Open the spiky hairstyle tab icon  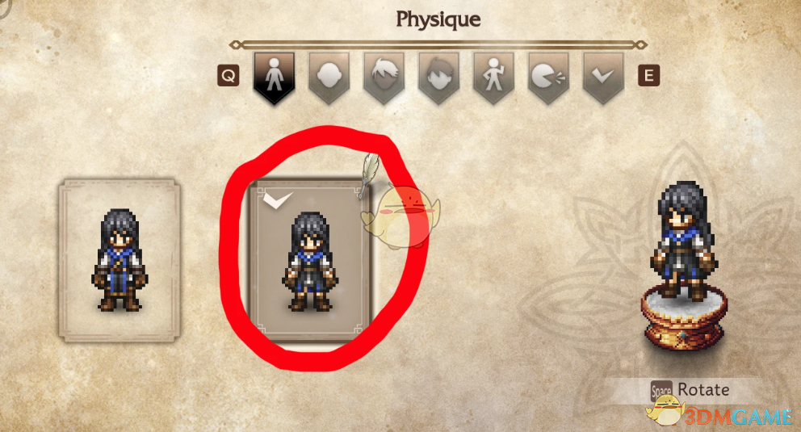384,78
